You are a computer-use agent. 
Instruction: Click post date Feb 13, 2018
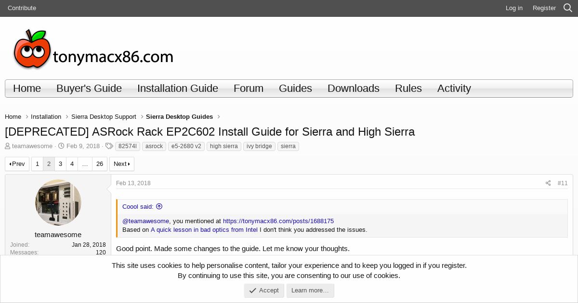(133, 183)
